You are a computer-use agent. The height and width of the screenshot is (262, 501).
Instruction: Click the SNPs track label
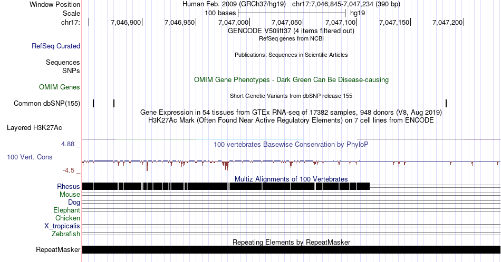click(x=71, y=70)
